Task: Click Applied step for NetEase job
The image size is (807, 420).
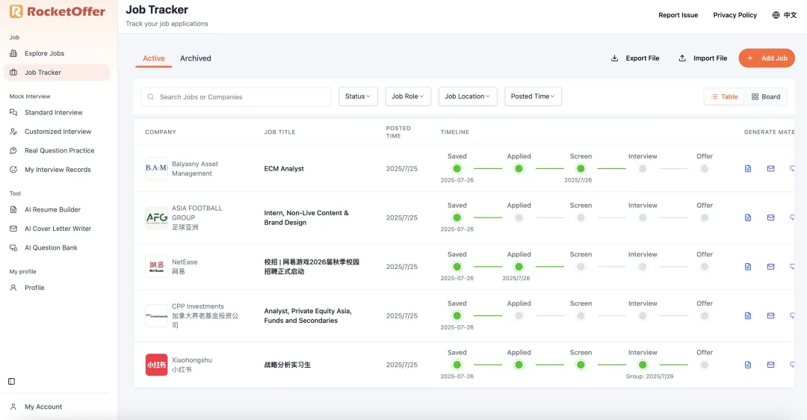Action: point(519,267)
